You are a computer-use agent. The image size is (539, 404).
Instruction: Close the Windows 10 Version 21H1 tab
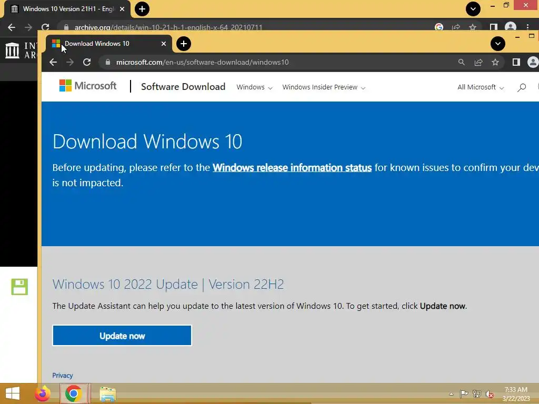(x=122, y=9)
